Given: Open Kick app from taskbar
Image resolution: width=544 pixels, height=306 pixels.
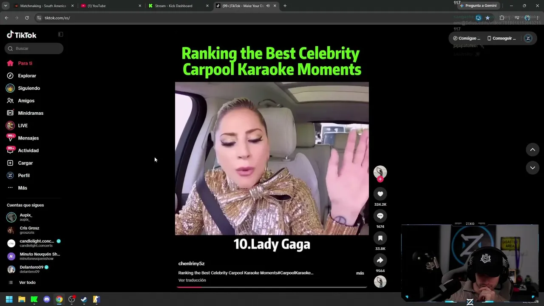Looking at the screenshot, I should tap(34, 299).
